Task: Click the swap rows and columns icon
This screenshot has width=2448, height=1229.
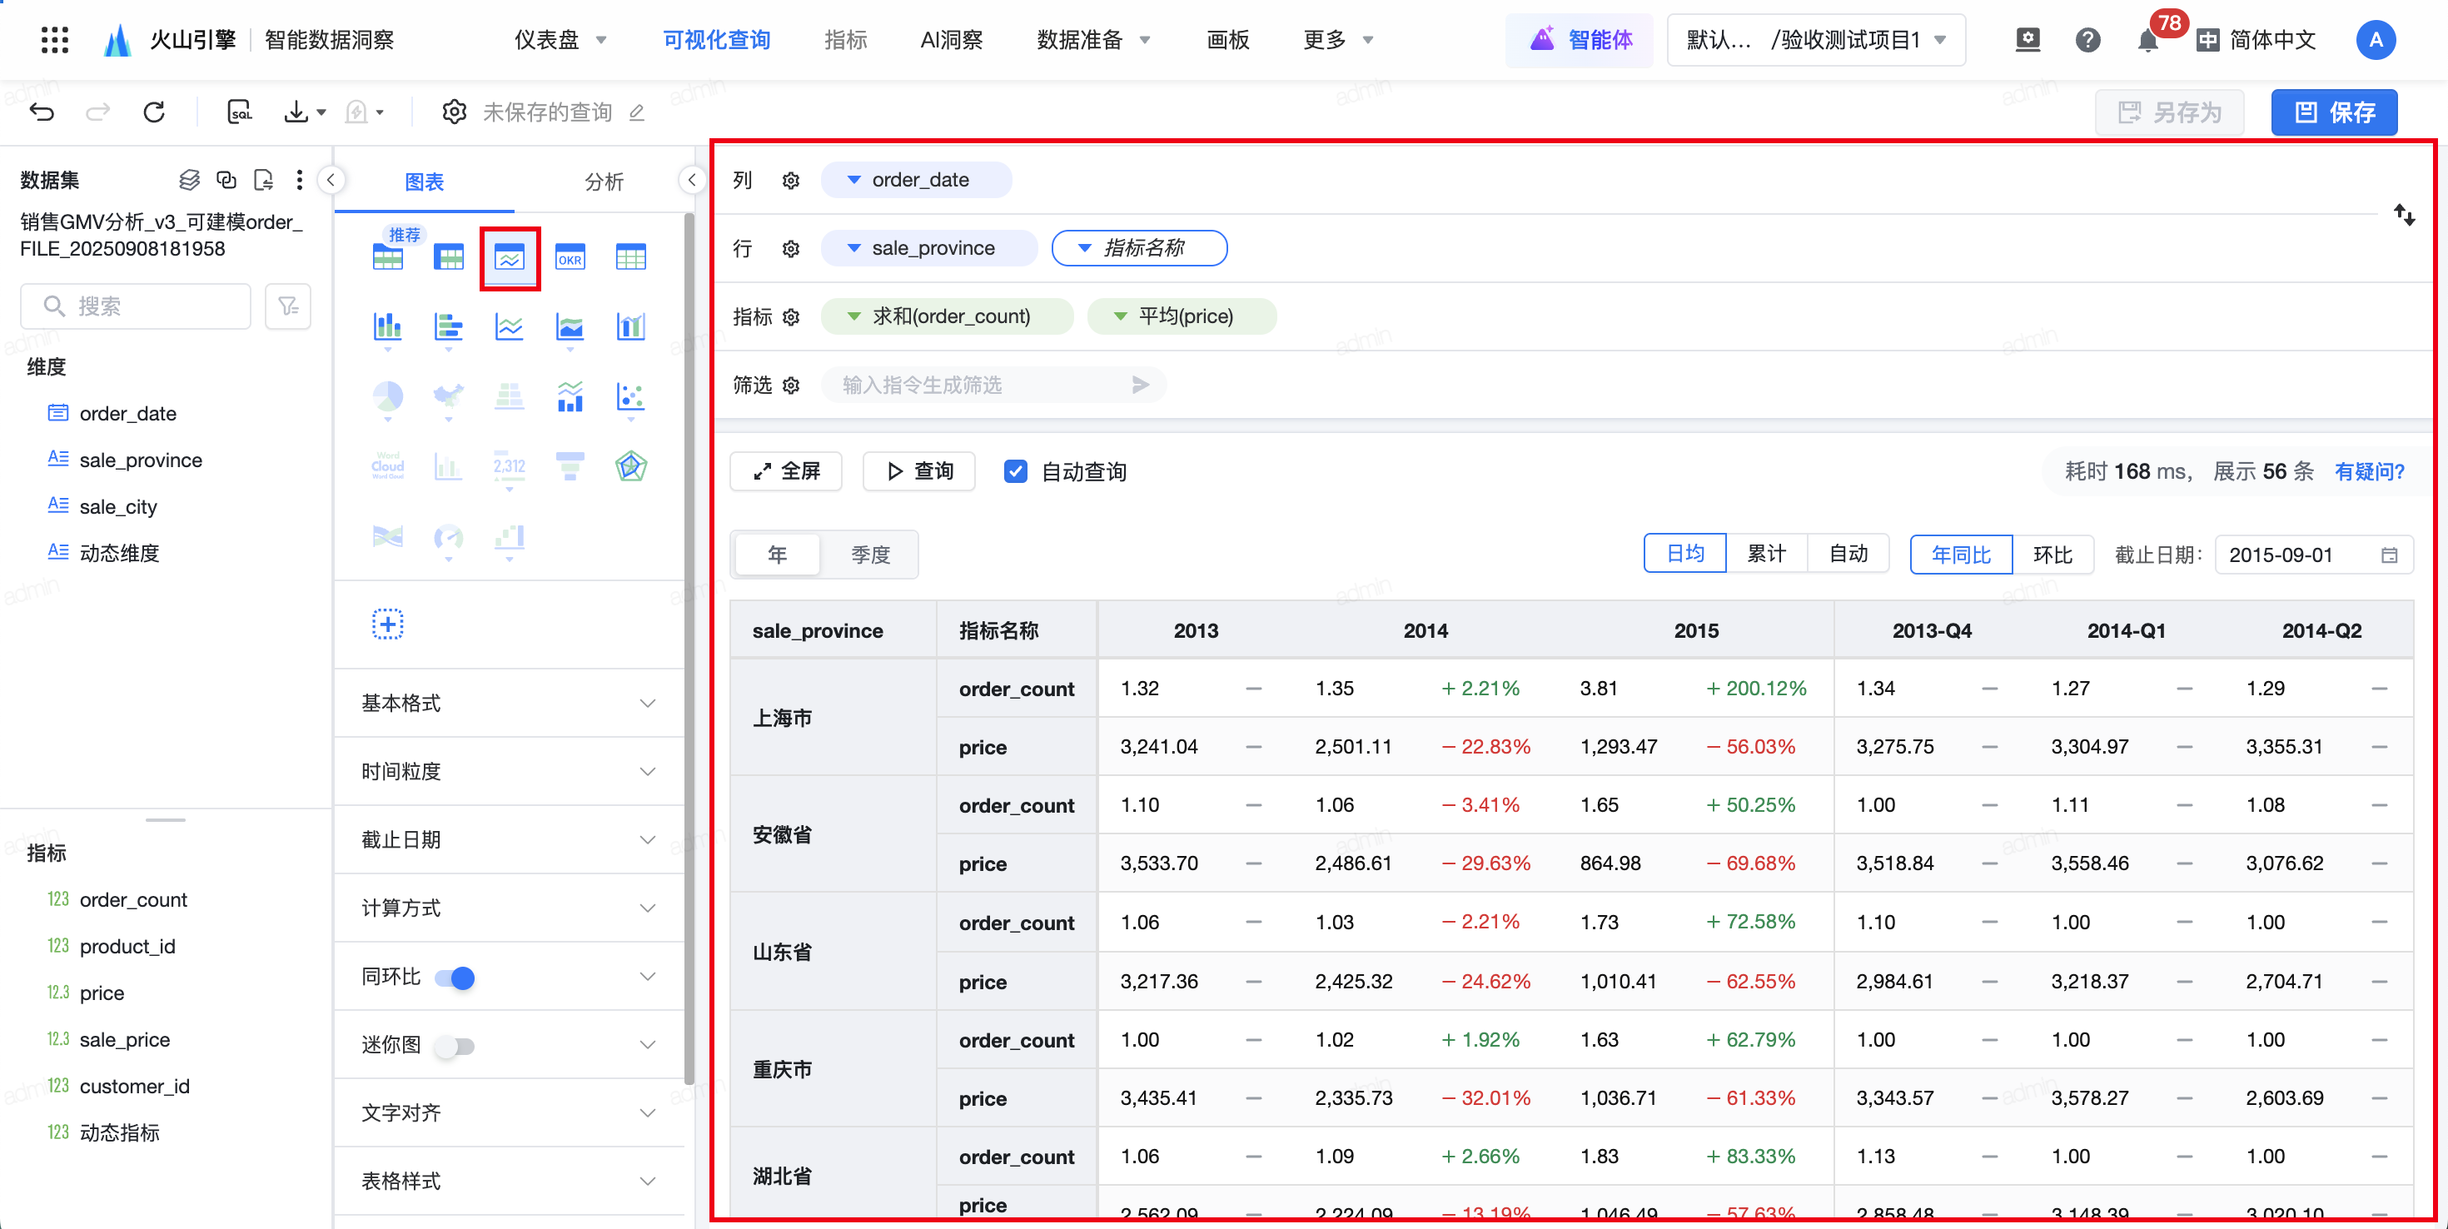Action: point(2403,215)
